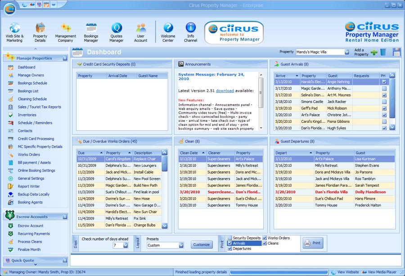Screen dimensions: 405x276
Task: Click the View Media Player status icon
Action: [x=364, y=272]
